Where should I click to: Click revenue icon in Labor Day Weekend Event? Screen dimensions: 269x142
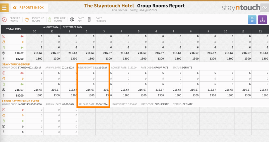(4, 132)
